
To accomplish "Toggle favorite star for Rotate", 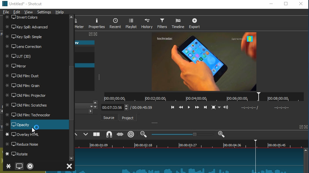I will tap(7, 154).
